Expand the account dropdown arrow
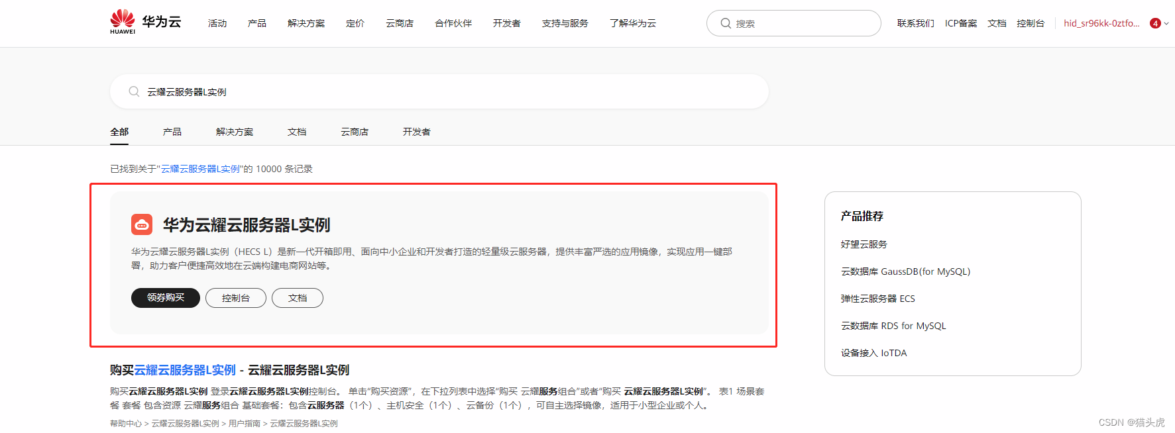The height and width of the screenshot is (433, 1175). 1166,23
